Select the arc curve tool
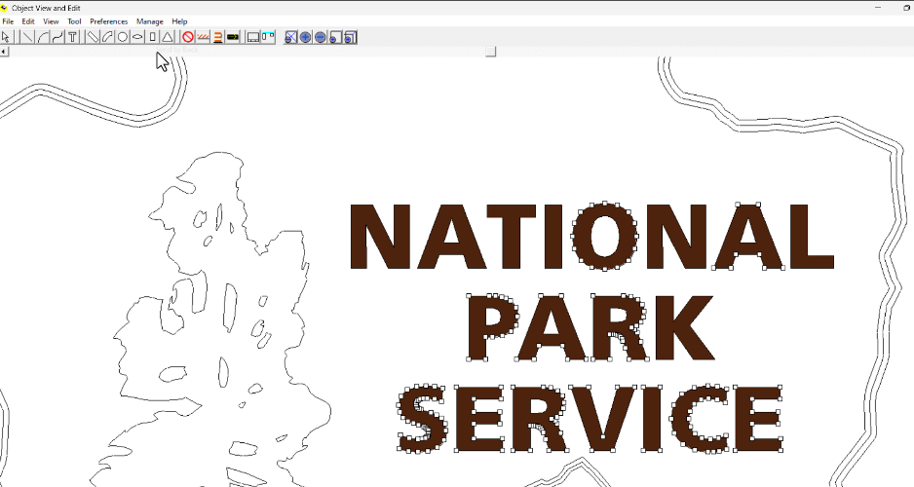 (x=43, y=37)
